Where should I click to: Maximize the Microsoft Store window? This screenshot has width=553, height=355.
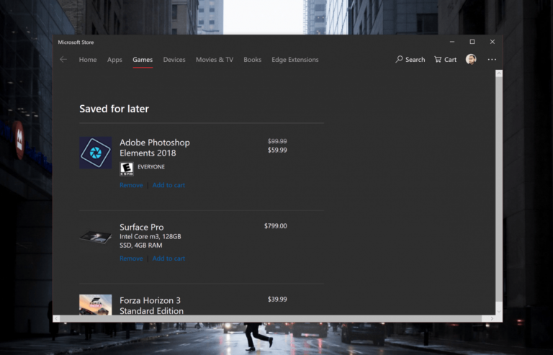(x=472, y=42)
